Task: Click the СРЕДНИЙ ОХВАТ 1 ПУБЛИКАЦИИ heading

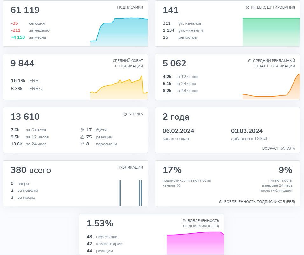Action: tap(128, 63)
